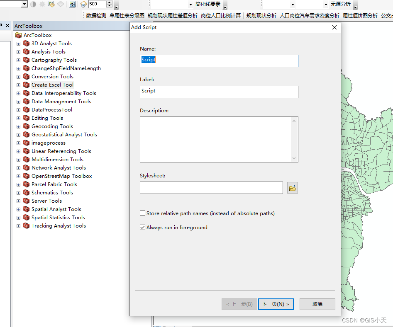393x327 pixels.
Task: Expand the 3D Analyst Tools node
Action: point(18,43)
